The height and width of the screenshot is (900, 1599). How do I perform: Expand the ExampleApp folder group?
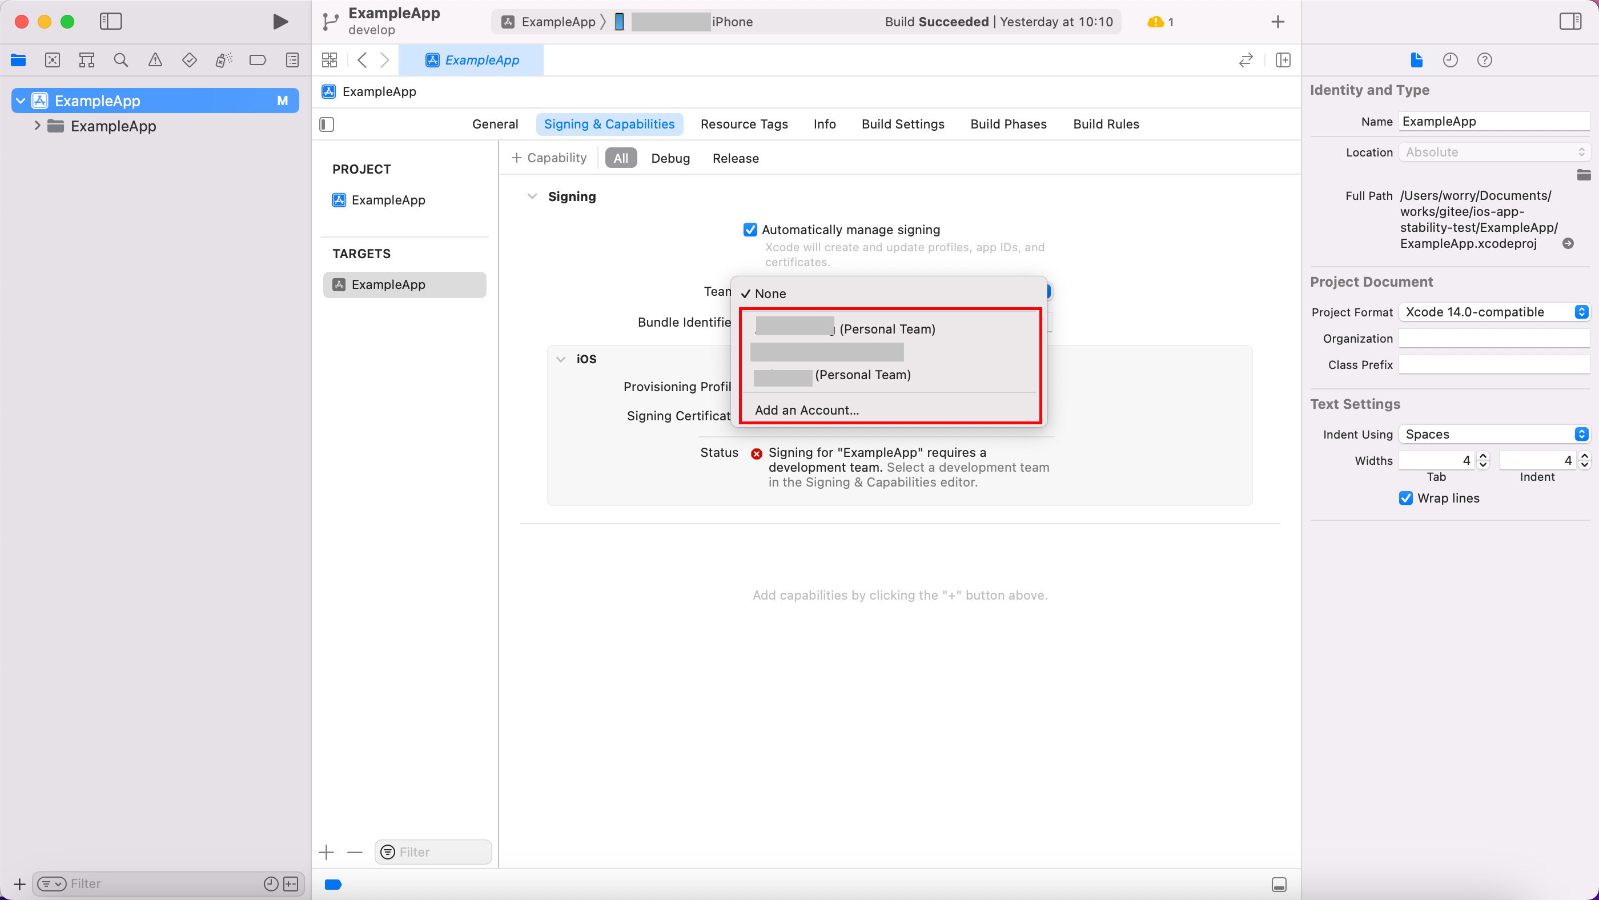click(x=37, y=126)
